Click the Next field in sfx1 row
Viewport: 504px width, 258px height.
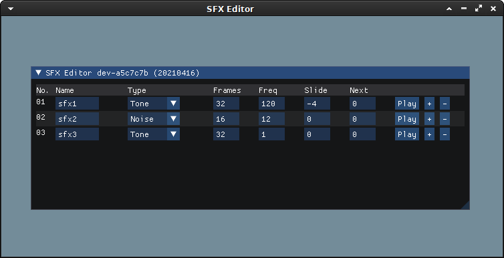(362, 104)
